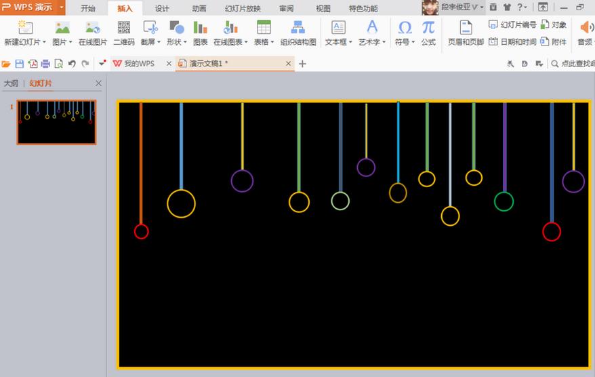Open 页眉和页脚 header and footer
Viewport: 595px width, 377px height.
point(466,33)
